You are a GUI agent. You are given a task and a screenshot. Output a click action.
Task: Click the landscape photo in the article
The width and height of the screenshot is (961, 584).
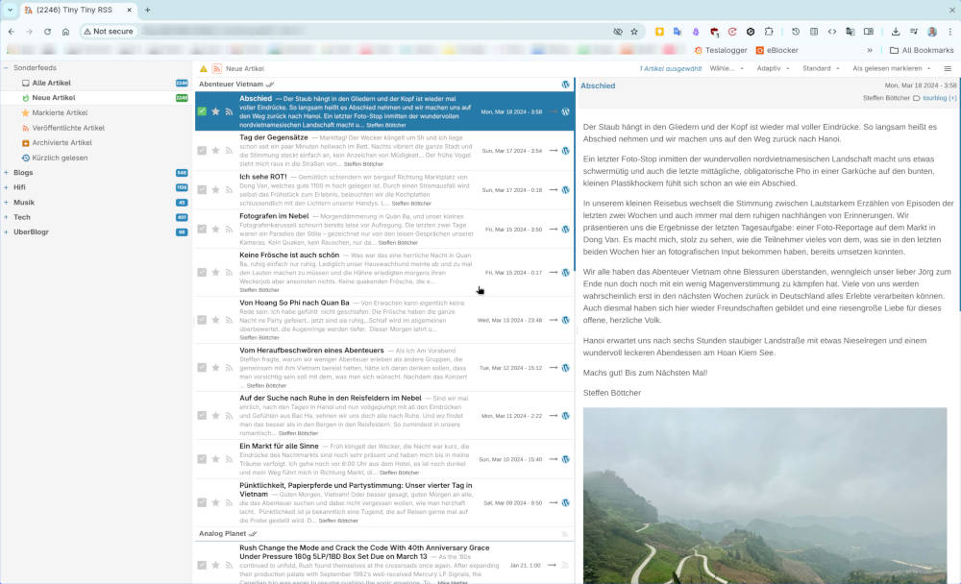pyautogui.click(x=764, y=495)
